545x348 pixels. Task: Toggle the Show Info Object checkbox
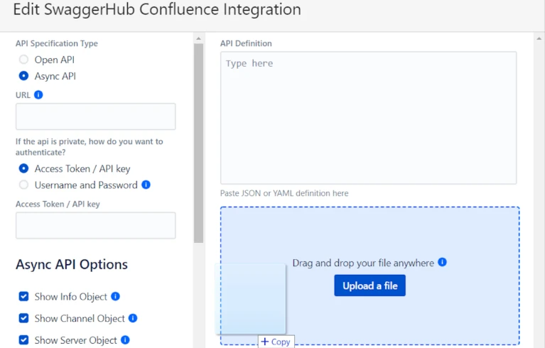click(23, 297)
